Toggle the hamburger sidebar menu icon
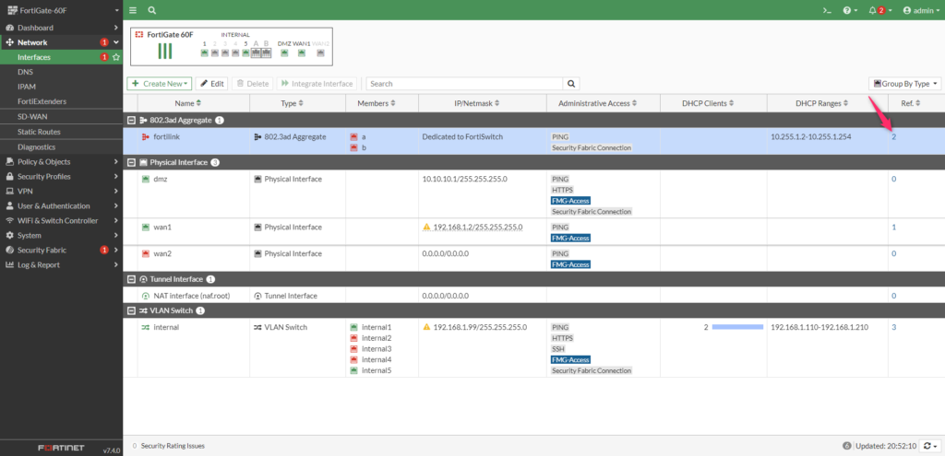The image size is (945, 456). tap(133, 10)
